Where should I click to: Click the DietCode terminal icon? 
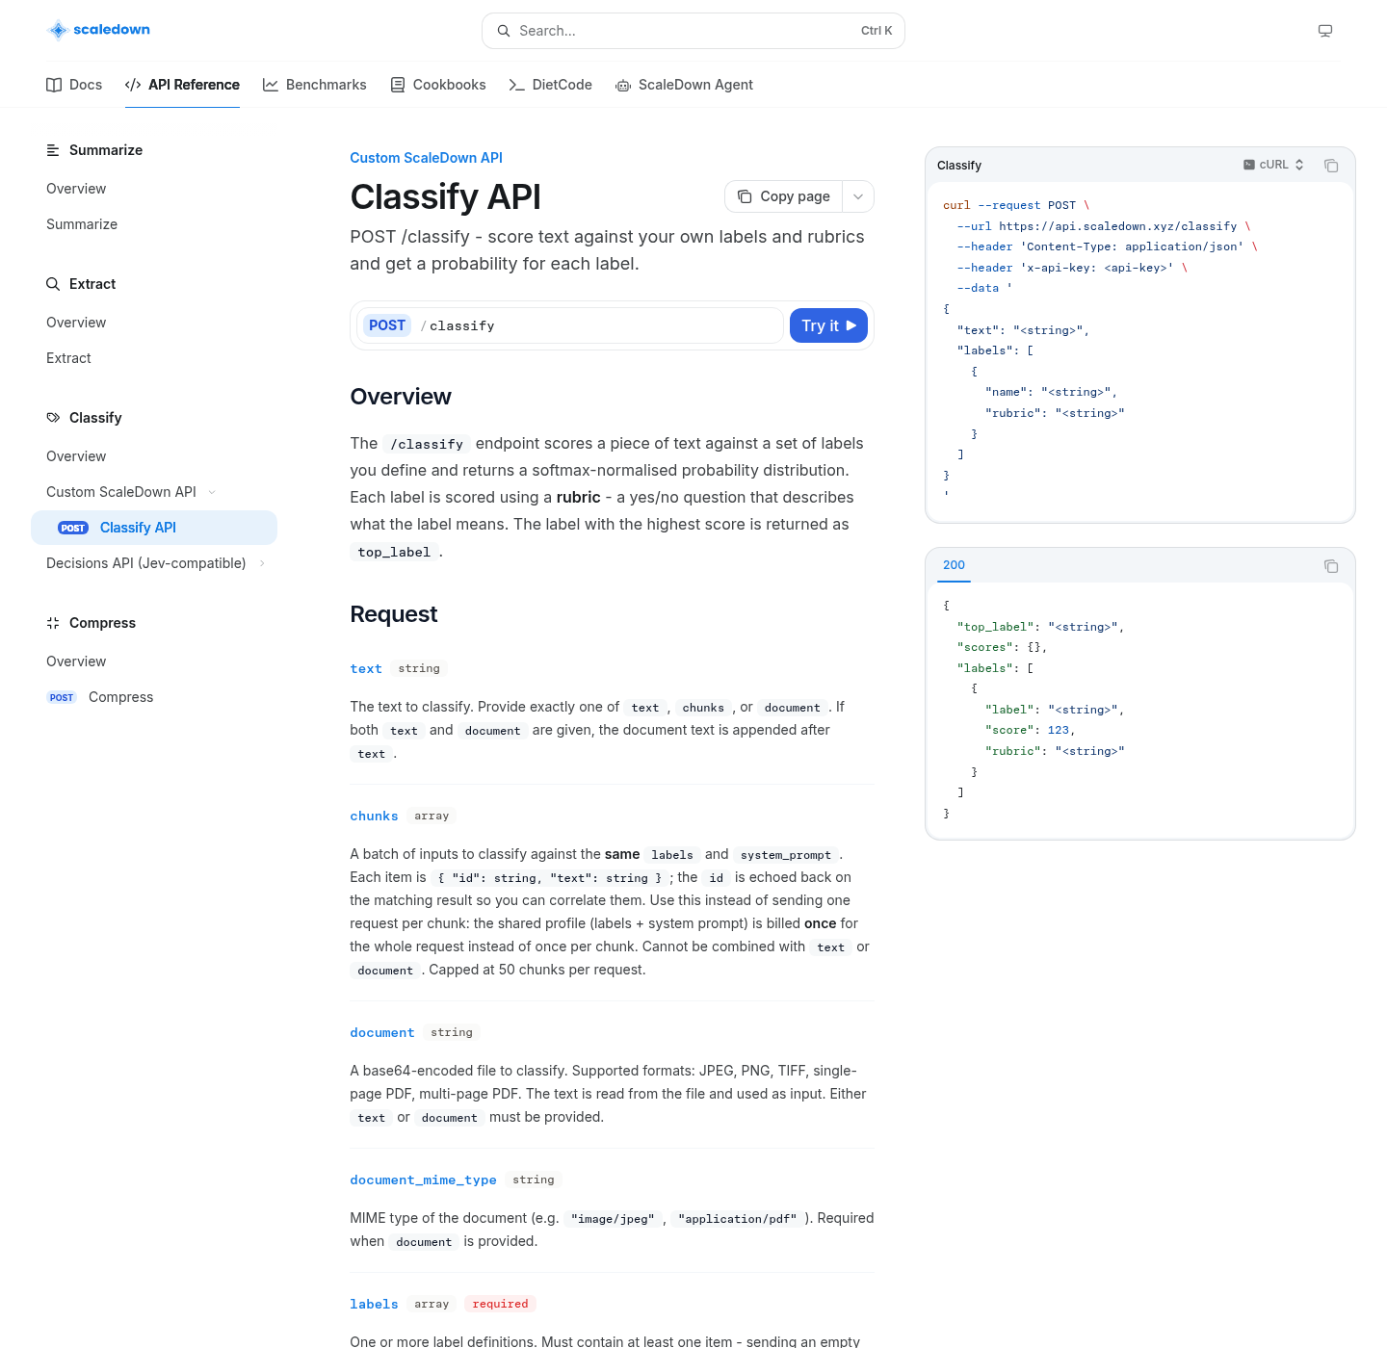517,85
